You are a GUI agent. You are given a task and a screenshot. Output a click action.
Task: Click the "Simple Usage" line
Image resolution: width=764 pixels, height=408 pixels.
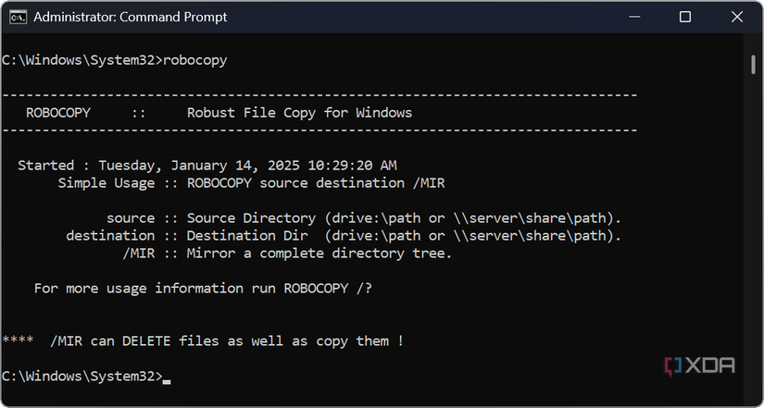tap(251, 183)
